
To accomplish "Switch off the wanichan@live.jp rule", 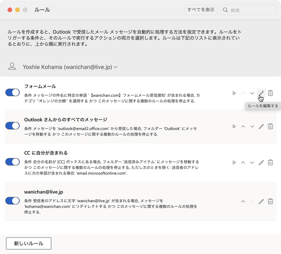I will click(x=12, y=201).
